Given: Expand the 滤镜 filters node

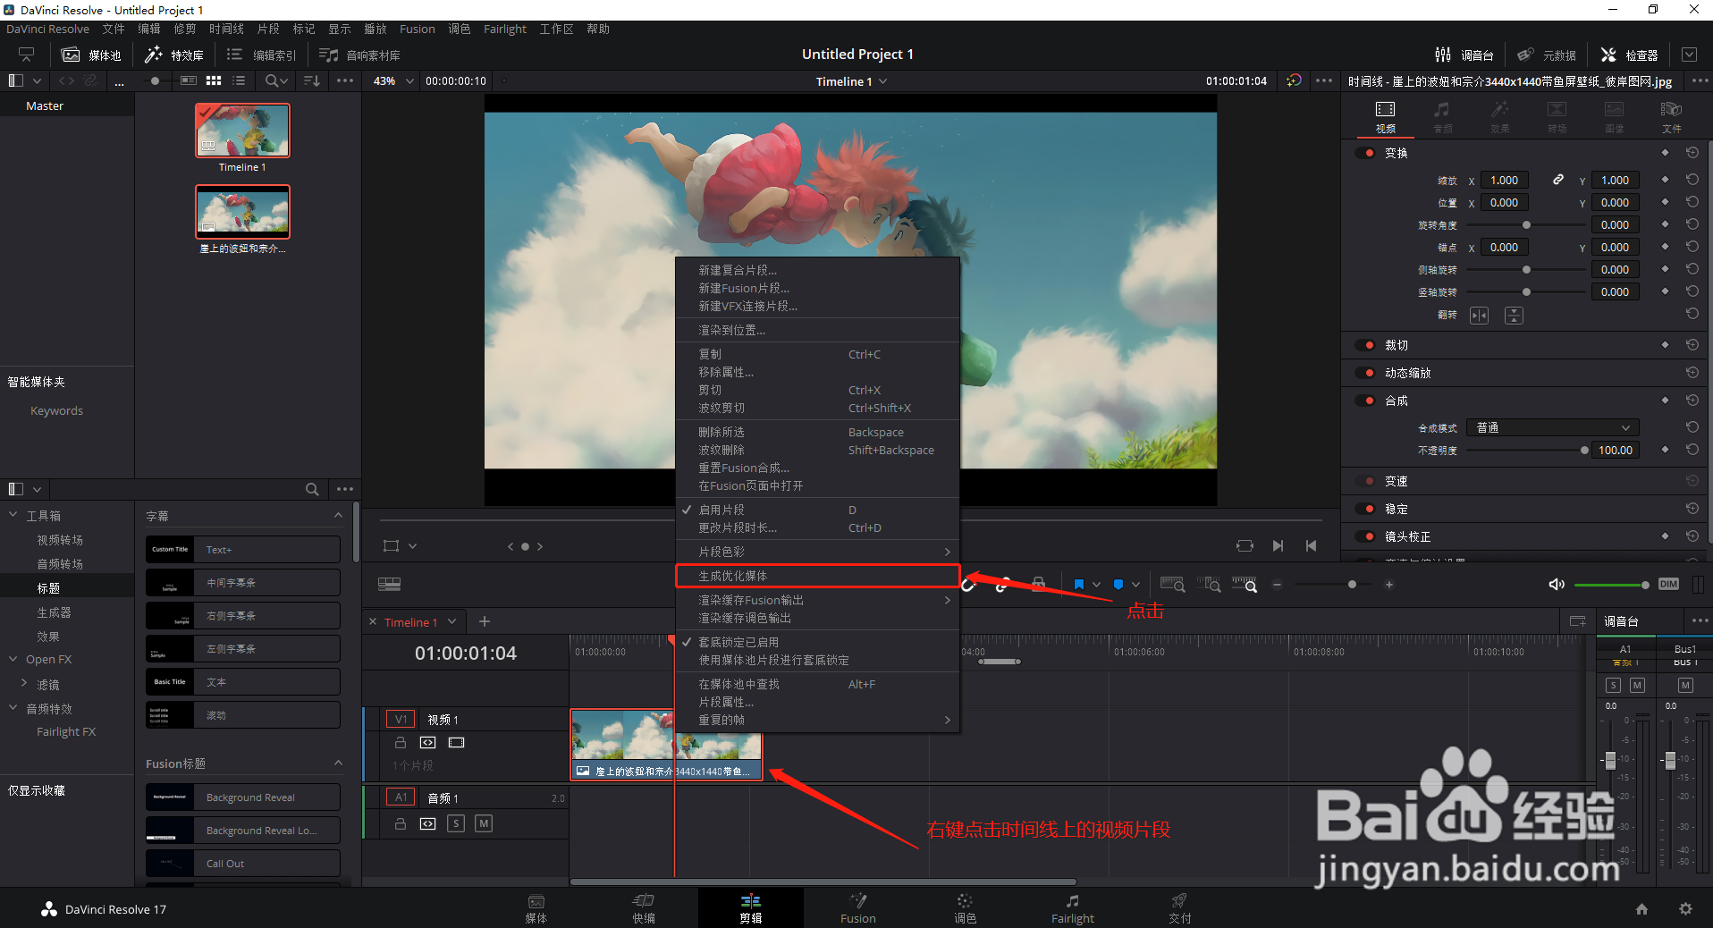Looking at the screenshot, I should click(x=24, y=683).
